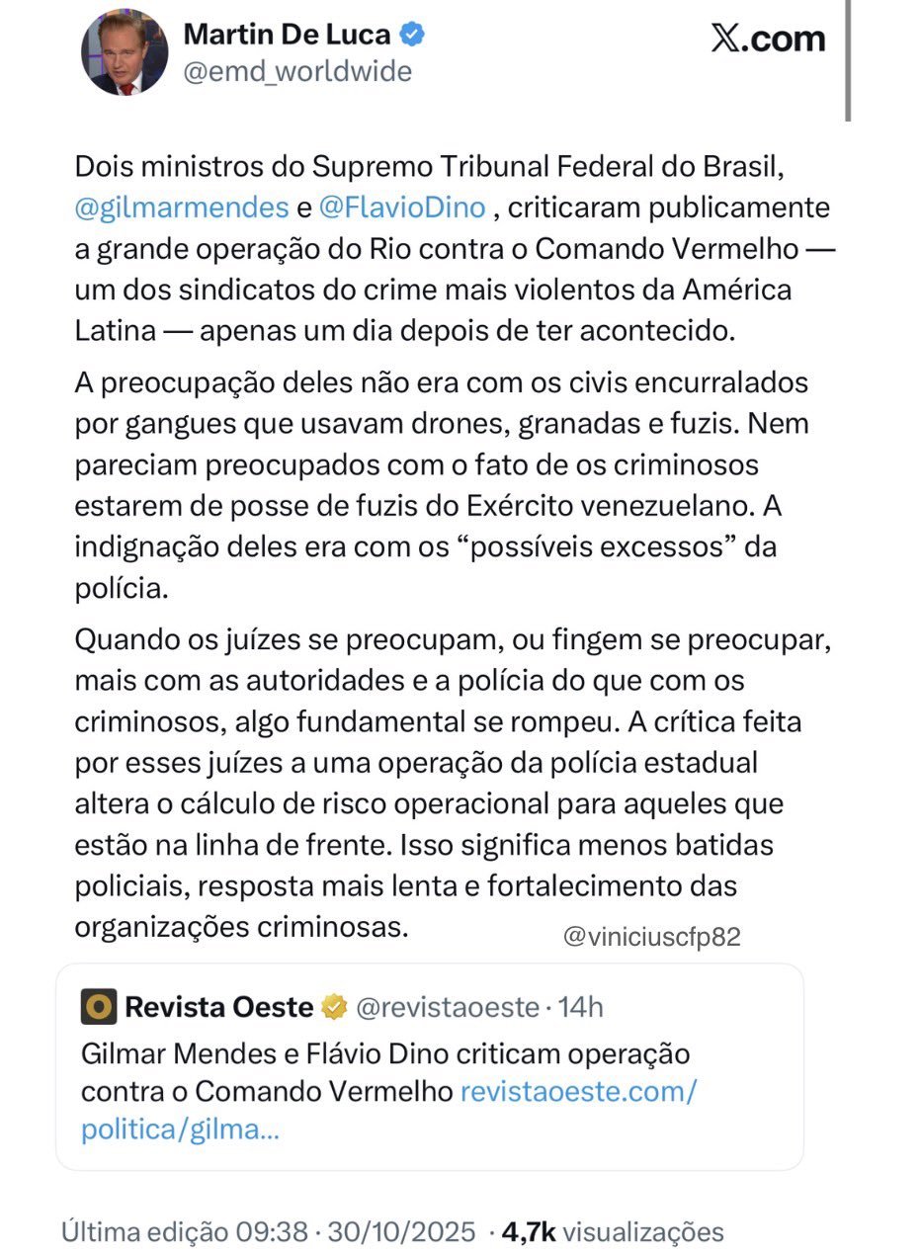The image size is (920, 1256).
Task: Click the X.com logo
Action: (767, 39)
